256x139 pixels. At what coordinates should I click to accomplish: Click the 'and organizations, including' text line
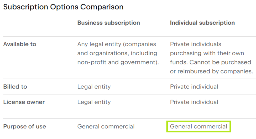click(117, 53)
